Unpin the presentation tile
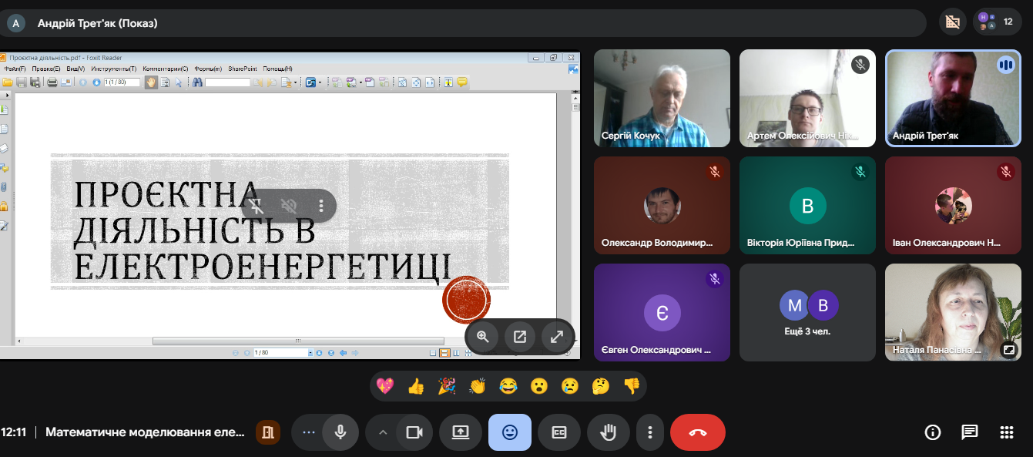 [x=258, y=206]
